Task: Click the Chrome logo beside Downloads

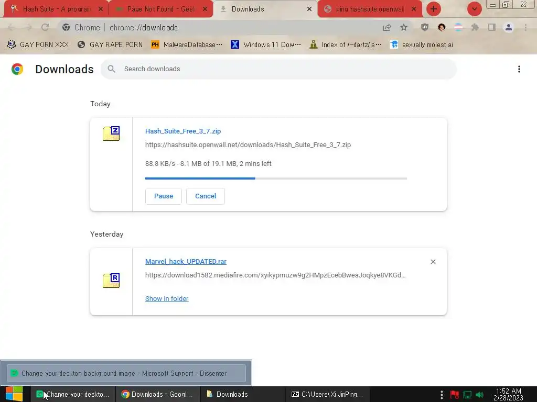Action: pos(17,69)
